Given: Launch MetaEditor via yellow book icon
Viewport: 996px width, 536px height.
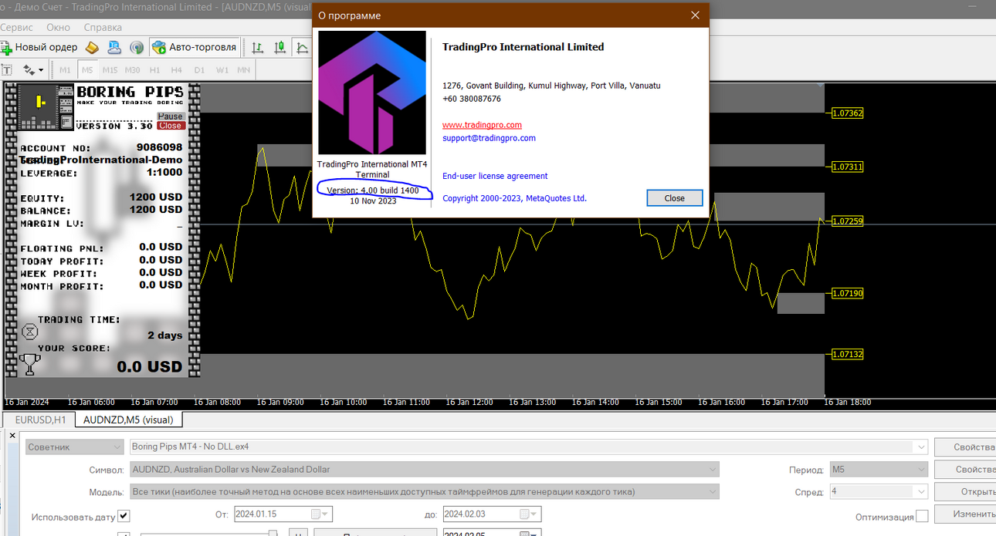Looking at the screenshot, I should click(92, 47).
